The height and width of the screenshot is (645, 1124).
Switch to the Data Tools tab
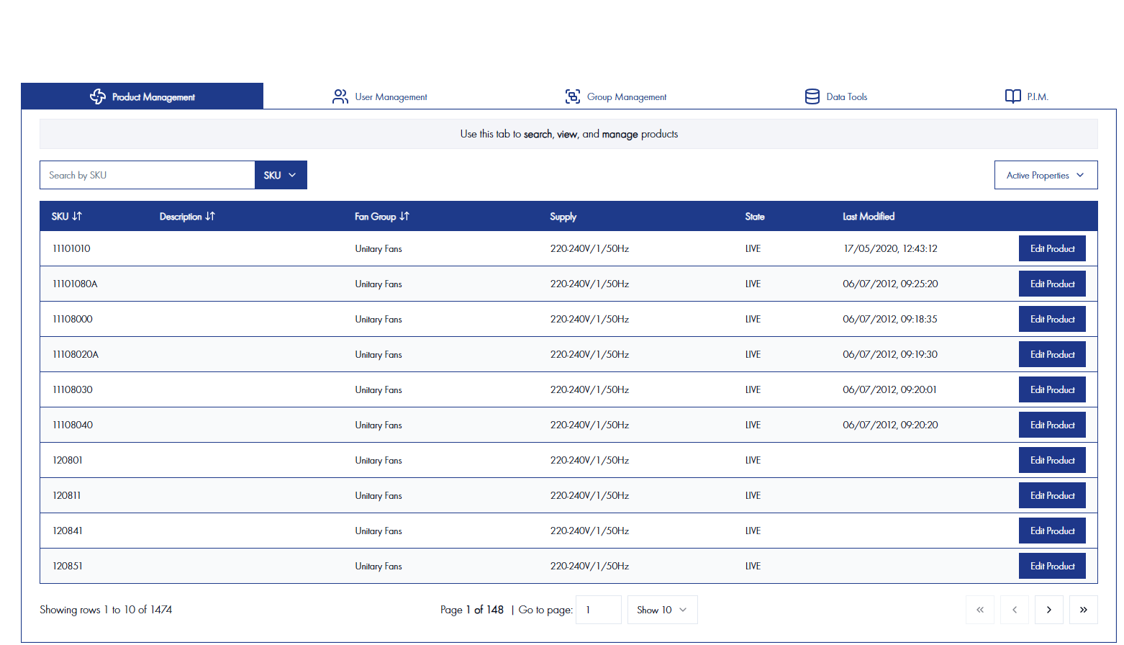[836, 96]
